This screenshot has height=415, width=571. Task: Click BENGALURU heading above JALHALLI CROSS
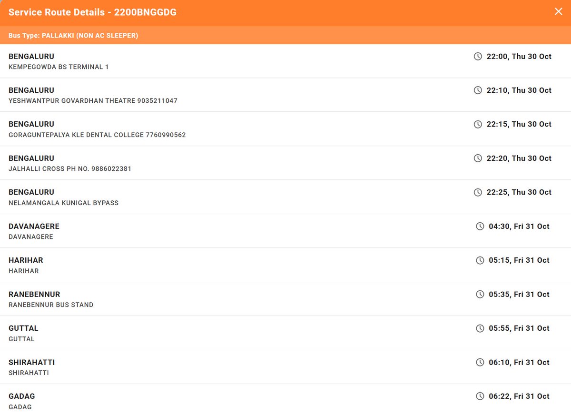31,158
